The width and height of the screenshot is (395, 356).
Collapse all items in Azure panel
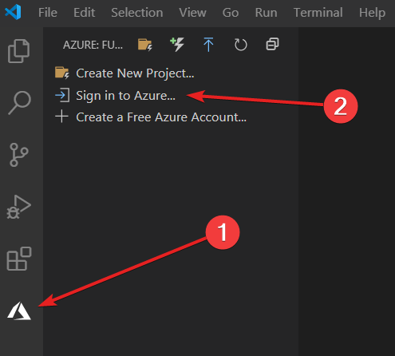[272, 44]
